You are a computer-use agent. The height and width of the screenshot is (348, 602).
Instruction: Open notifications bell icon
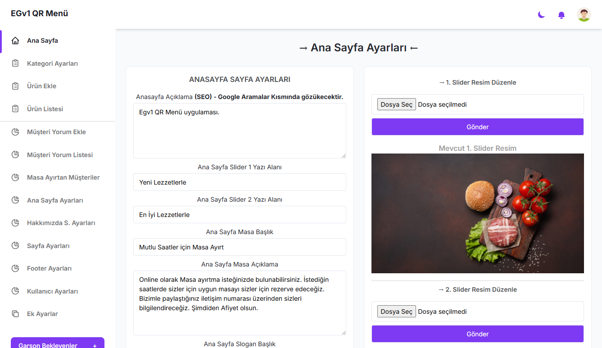(561, 15)
